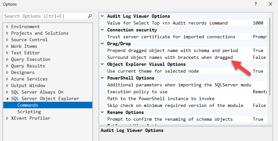
Task: Click True value for current theme node
Action: pos(259,71)
